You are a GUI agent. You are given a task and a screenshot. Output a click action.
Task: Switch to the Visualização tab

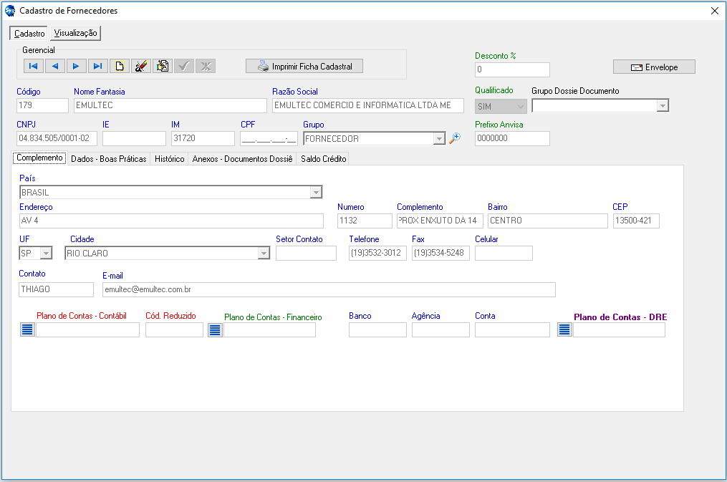pos(76,33)
